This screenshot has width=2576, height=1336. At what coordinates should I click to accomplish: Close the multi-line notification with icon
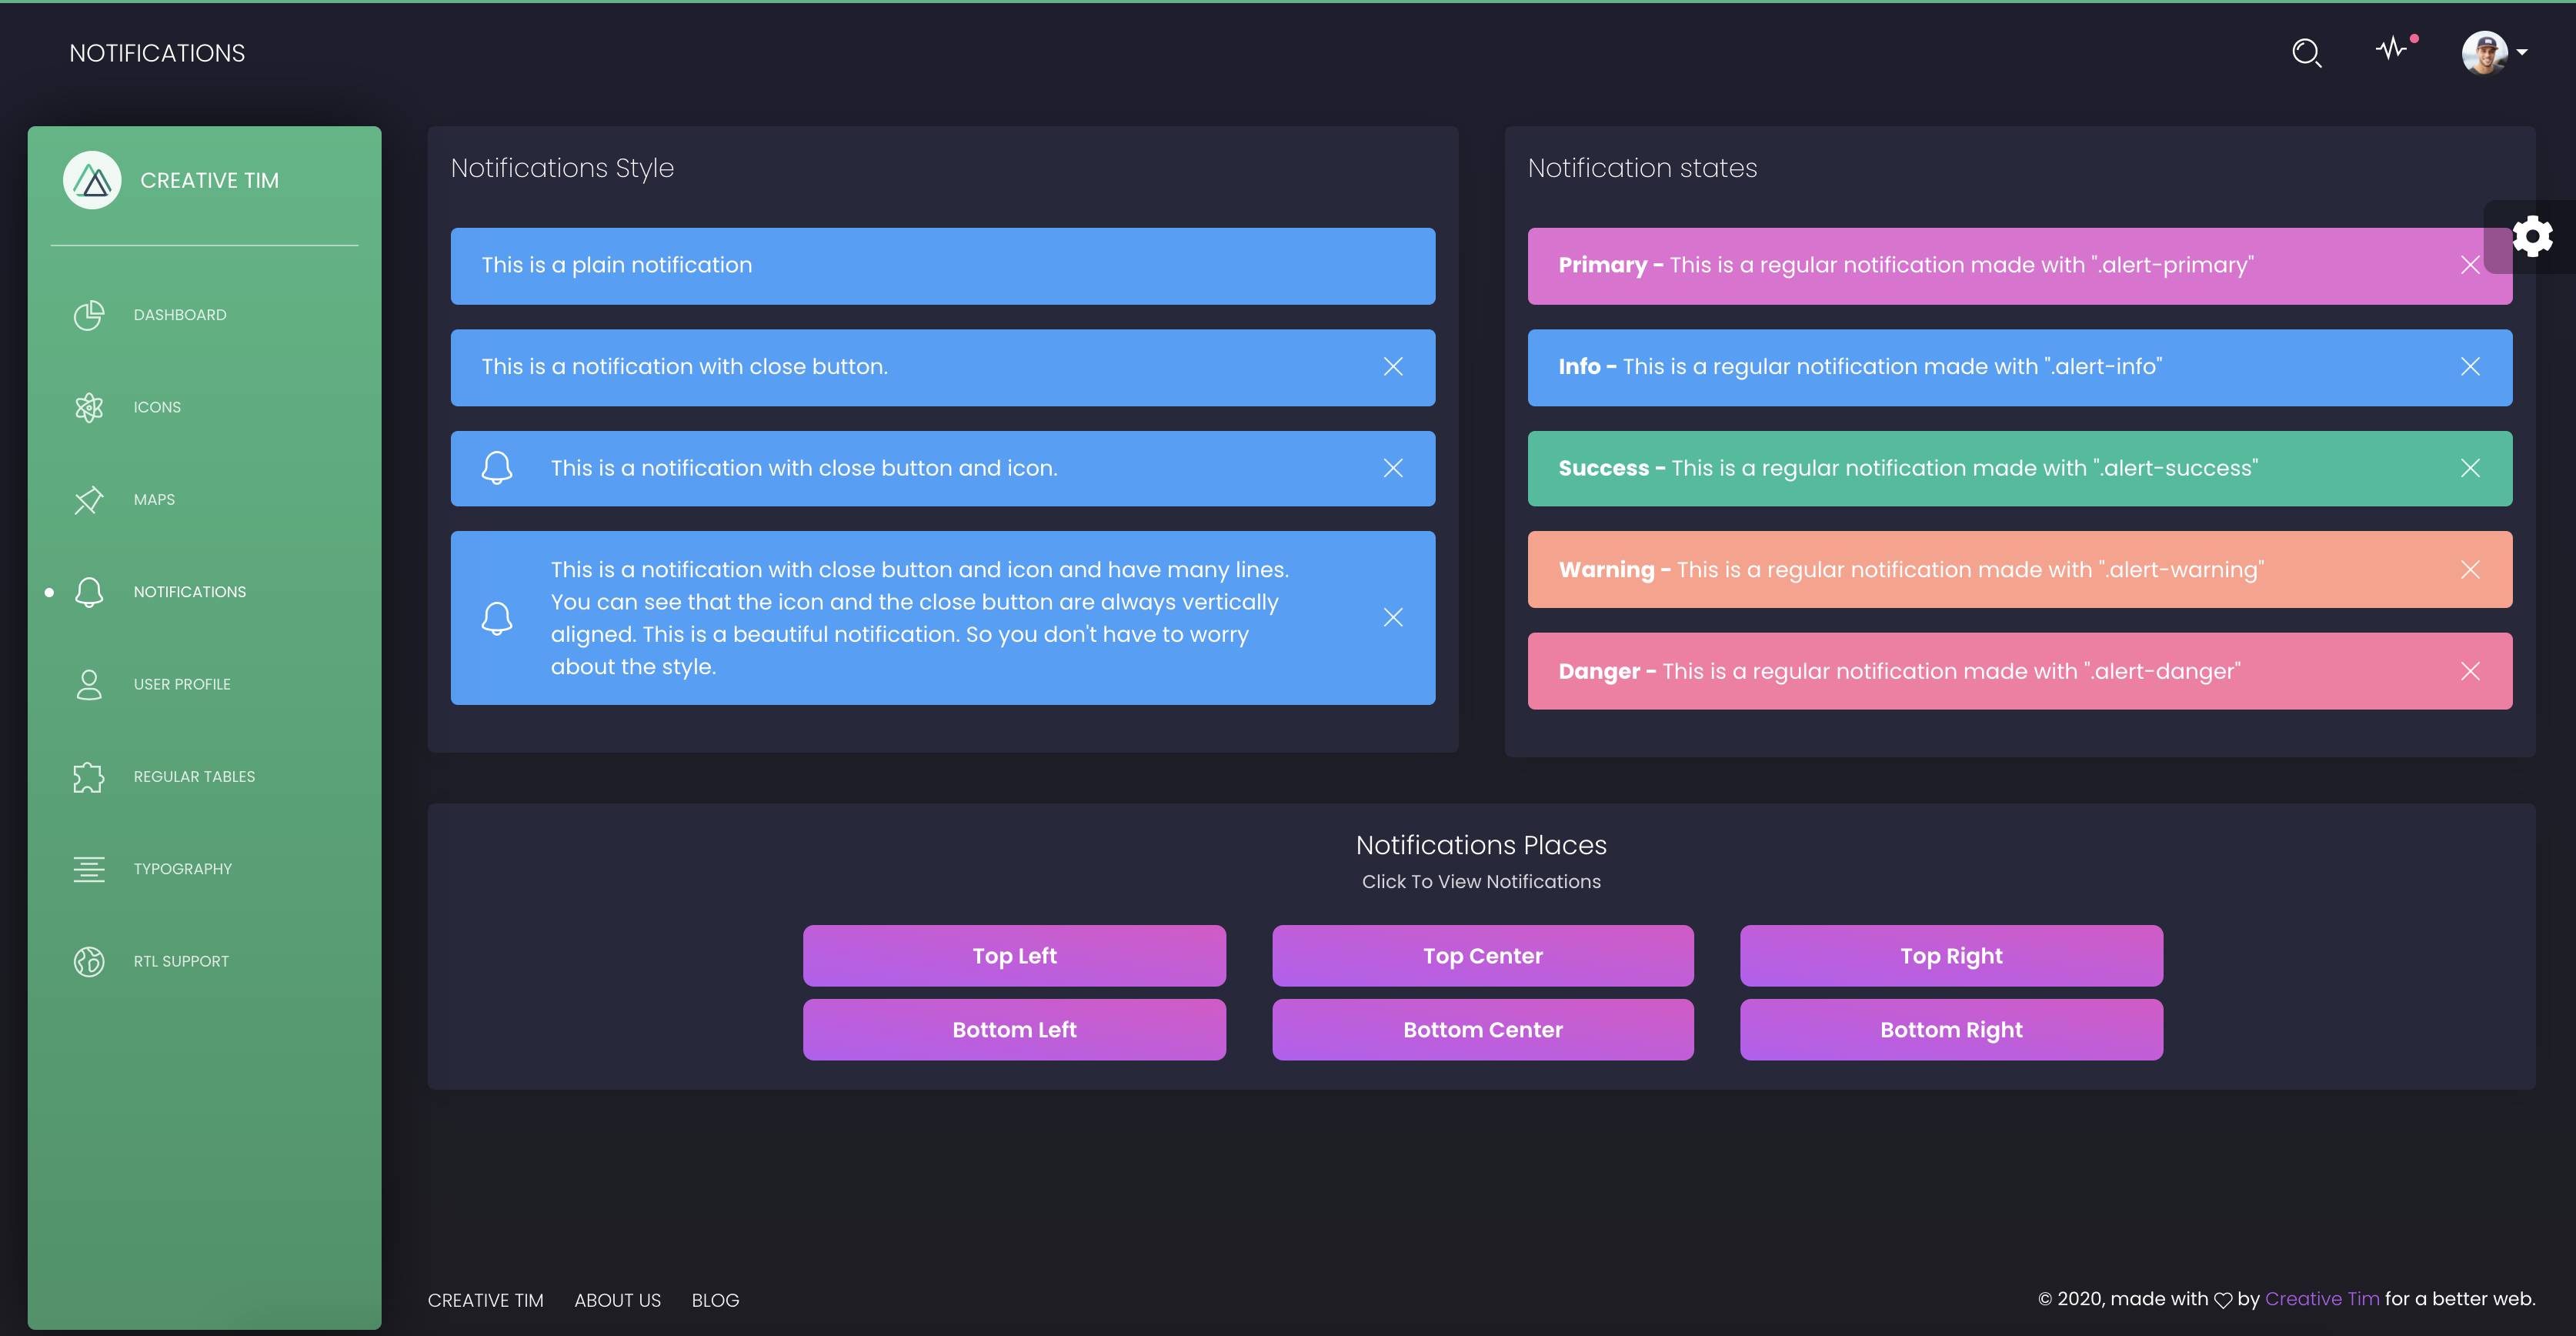pyautogui.click(x=1393, y=618)
